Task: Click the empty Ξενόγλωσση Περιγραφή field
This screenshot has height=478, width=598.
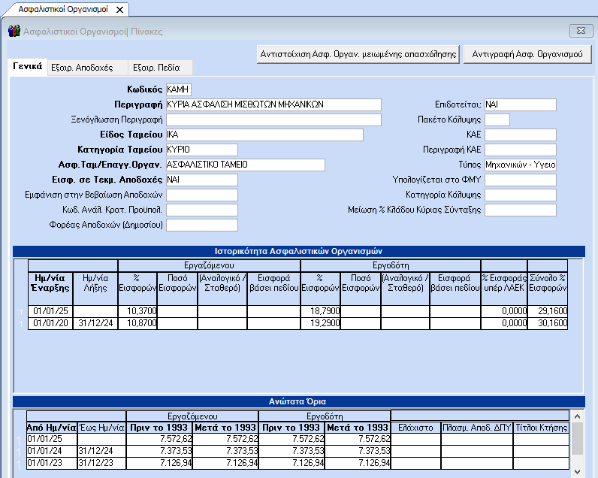Action: point(273,120)
